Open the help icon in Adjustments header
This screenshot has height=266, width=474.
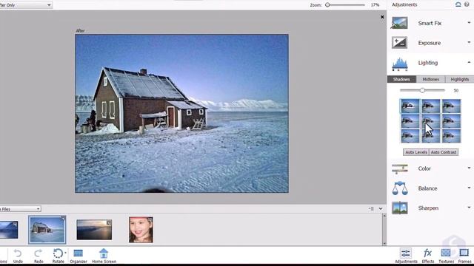click(467, 4)
